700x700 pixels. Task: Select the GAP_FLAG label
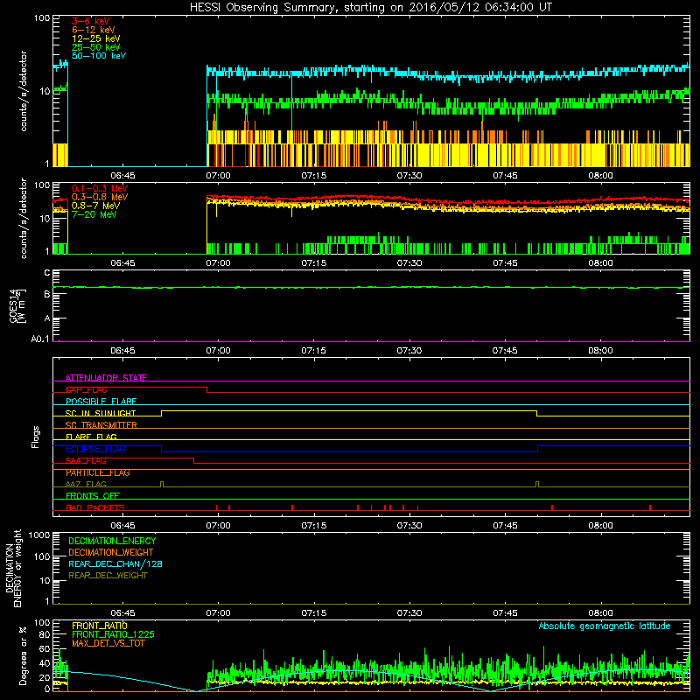(86, 389)
